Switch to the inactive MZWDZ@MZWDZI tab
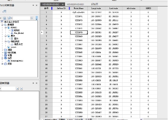Viewport: 168px width, 120px height. point(75,5)
